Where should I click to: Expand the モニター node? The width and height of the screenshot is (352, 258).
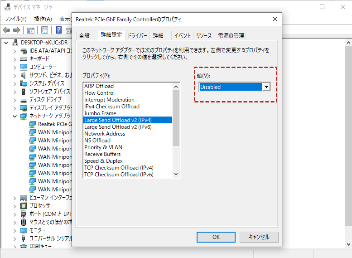[x=15, y=230]
